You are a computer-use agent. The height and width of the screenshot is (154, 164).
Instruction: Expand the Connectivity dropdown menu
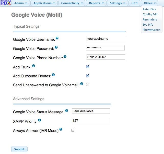[x=72, y=3]
